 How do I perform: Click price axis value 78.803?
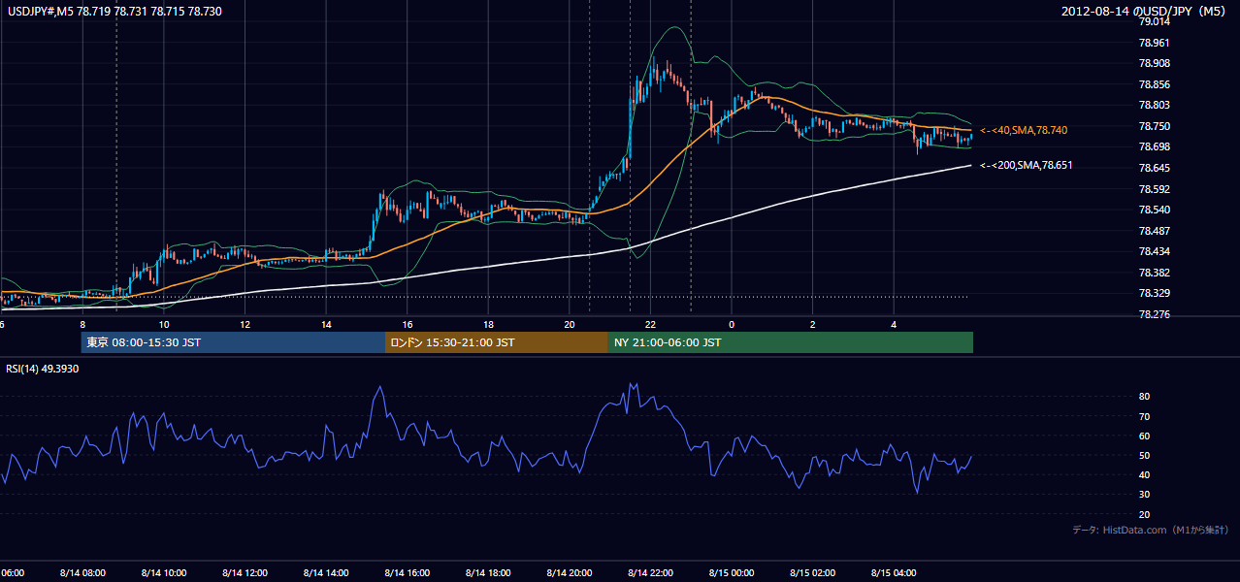click(1155, 105)
